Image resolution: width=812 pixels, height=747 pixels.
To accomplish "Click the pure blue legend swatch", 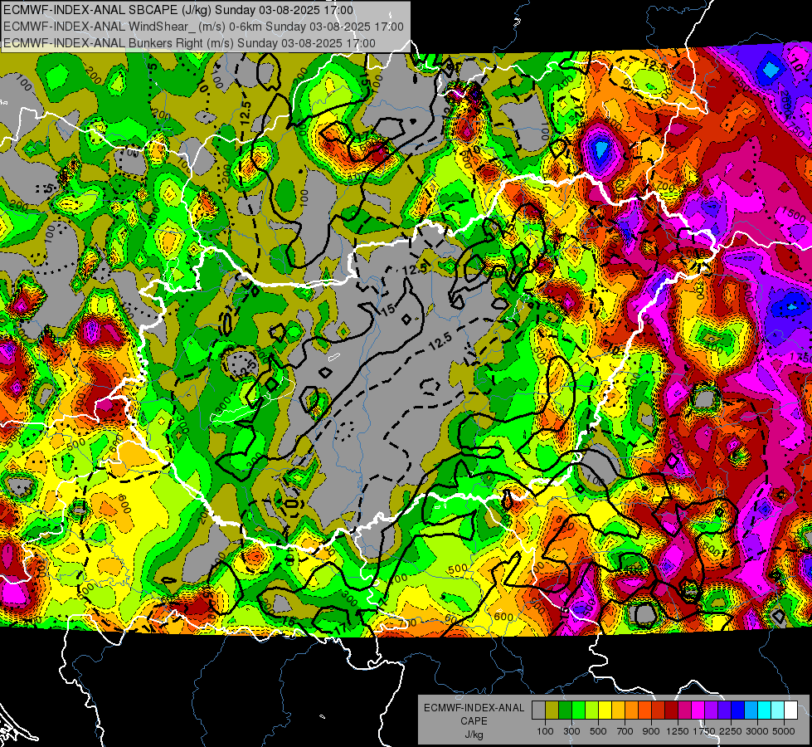I will pos(738,710).
